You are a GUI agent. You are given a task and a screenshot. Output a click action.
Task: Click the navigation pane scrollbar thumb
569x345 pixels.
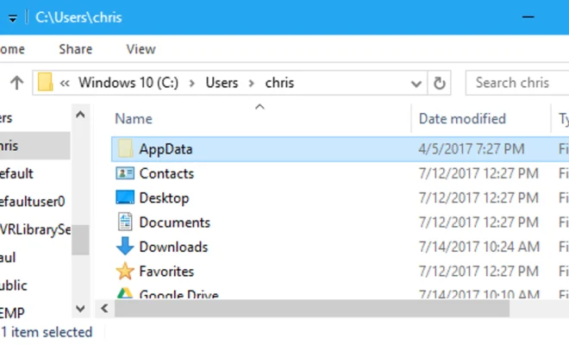click(x=80, y=240)
